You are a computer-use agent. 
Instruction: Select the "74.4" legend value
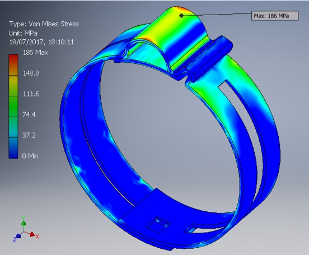tap(29, 114)
